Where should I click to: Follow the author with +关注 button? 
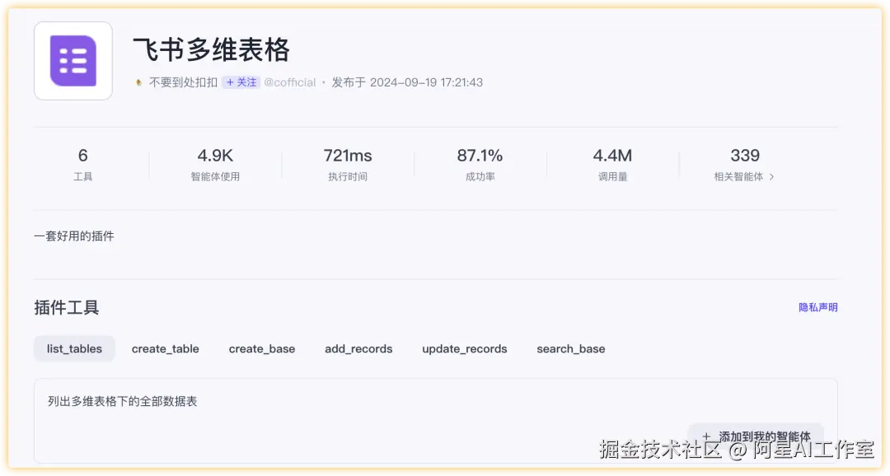241,82
